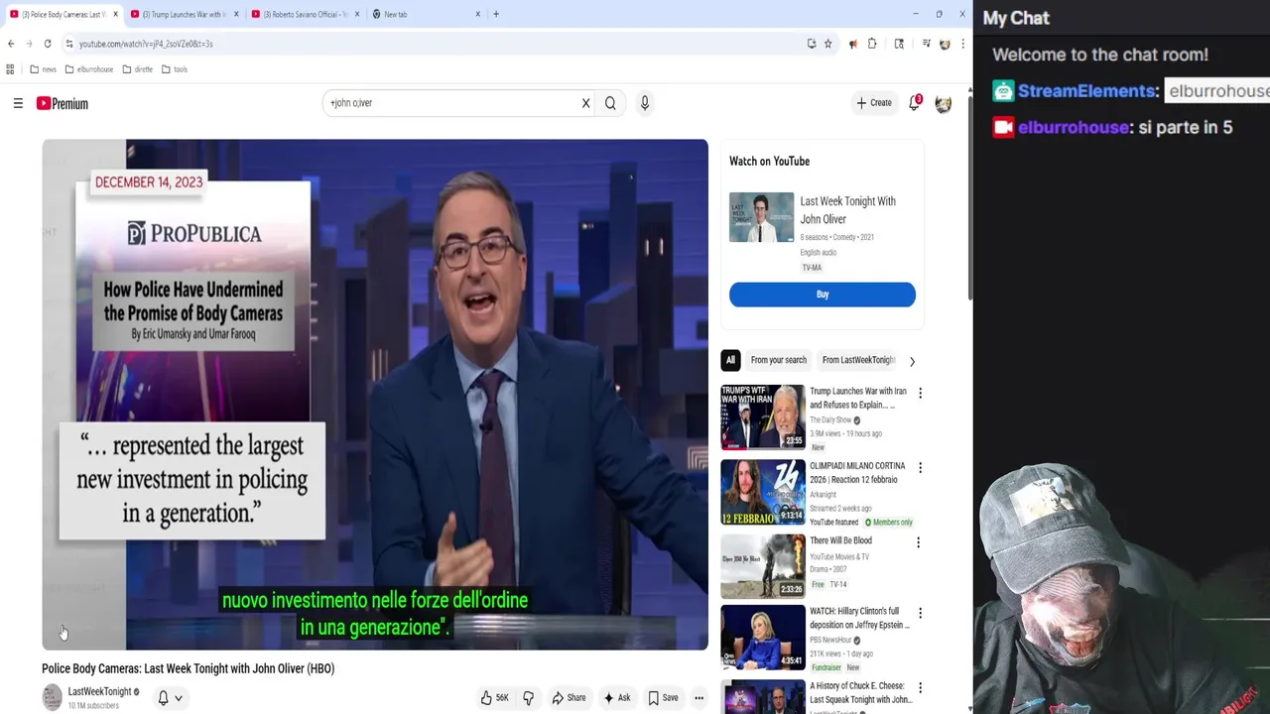Open the elburrohouse bookmark folder

(88, 69)
